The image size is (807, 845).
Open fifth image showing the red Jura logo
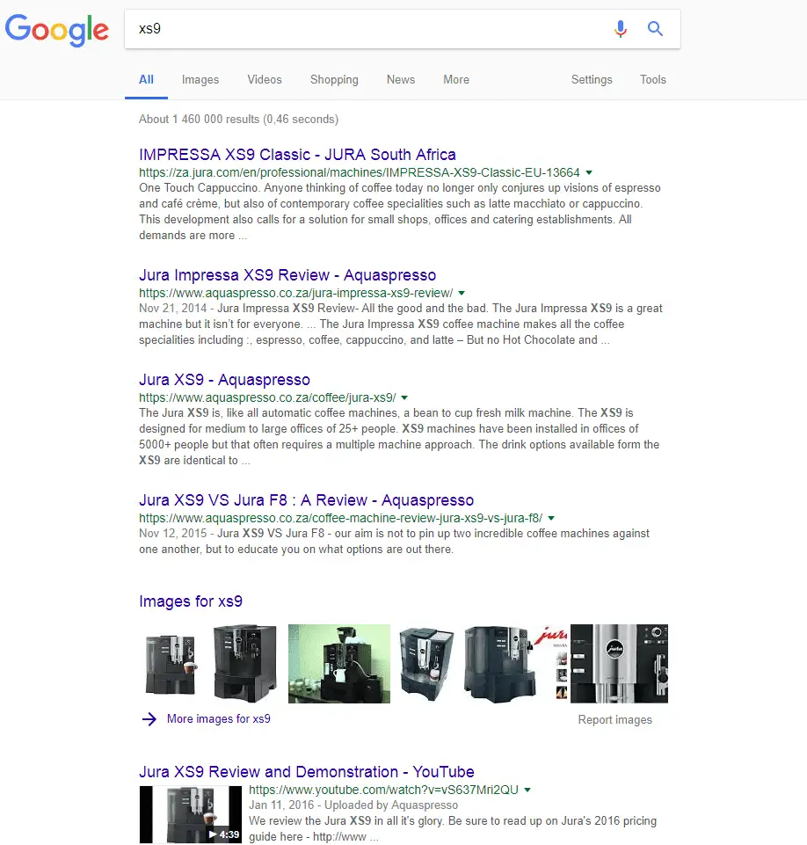coord(515,664)
